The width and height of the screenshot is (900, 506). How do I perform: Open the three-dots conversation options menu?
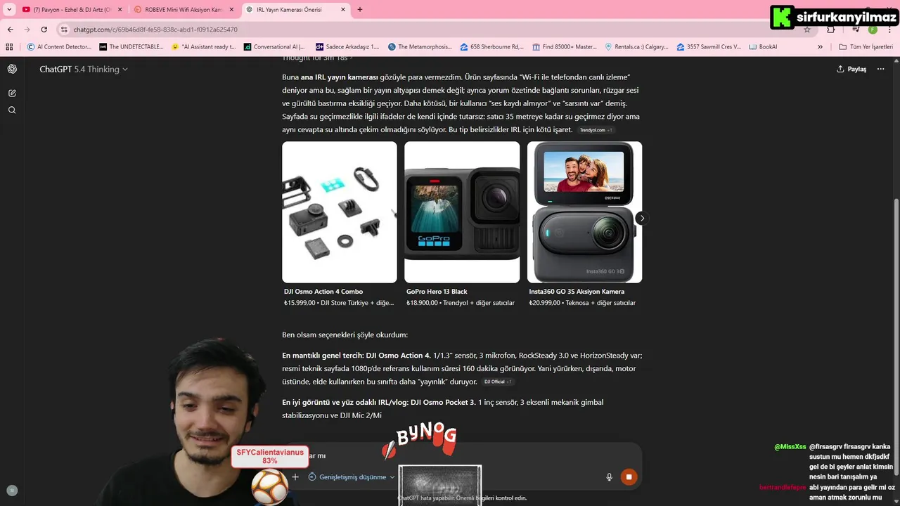point(881,69)
